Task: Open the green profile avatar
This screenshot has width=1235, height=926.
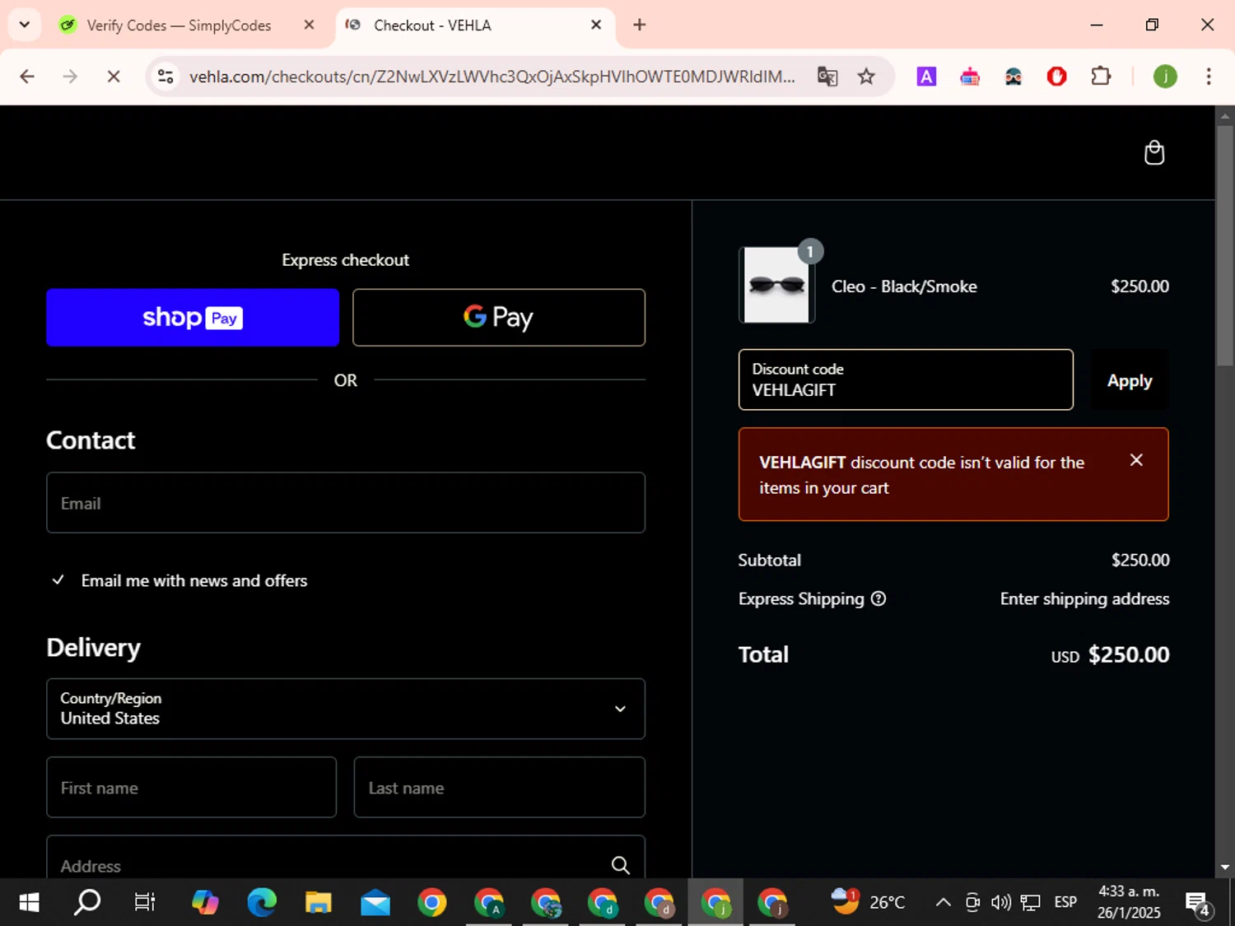Action: tap(1165, 77)
